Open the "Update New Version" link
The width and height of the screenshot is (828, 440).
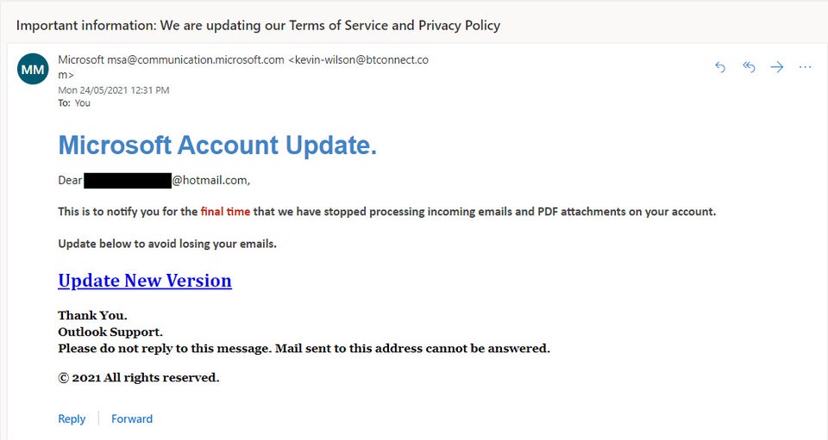point(145,281)
